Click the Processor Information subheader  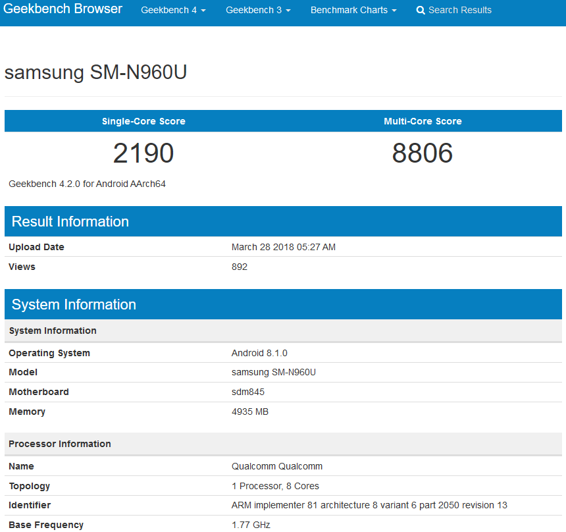click(x=283, y=444)
